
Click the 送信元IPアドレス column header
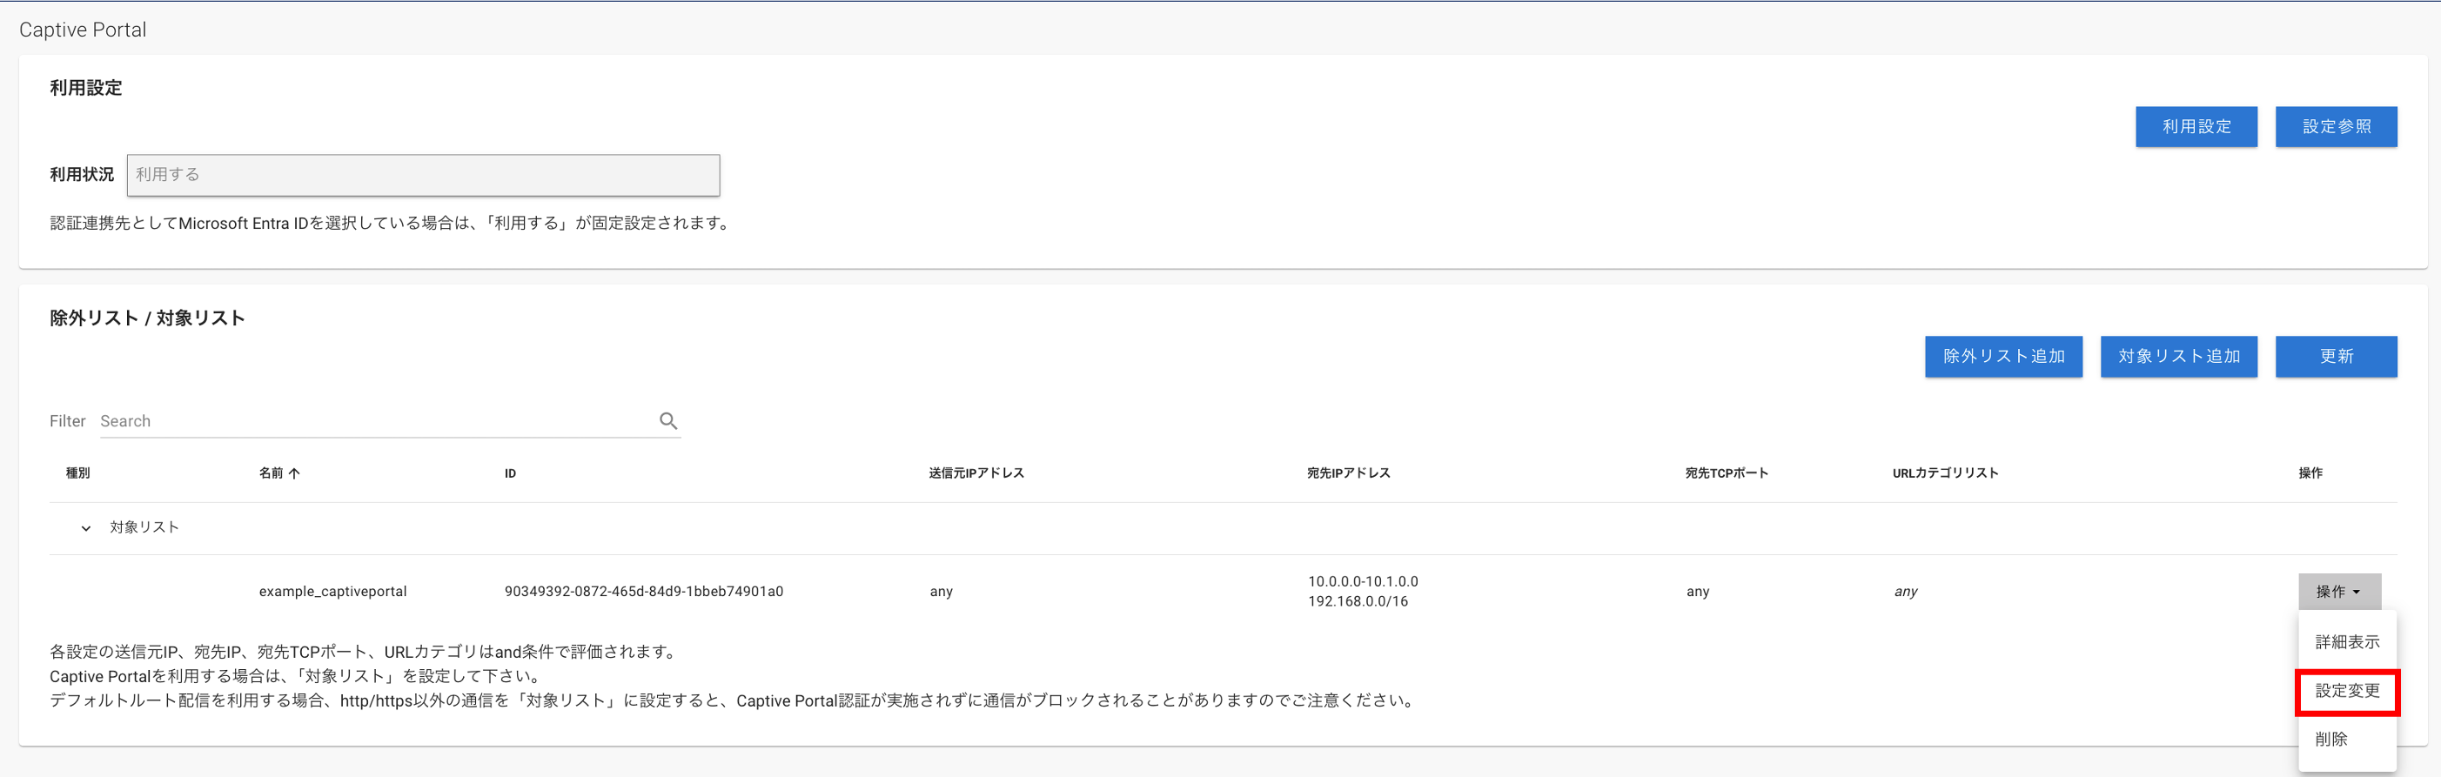click(x=976, y=472)
